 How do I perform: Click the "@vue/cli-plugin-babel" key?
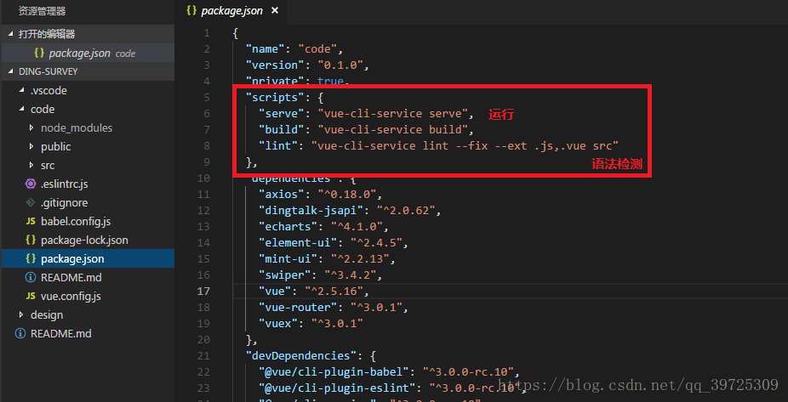point(334,372)
